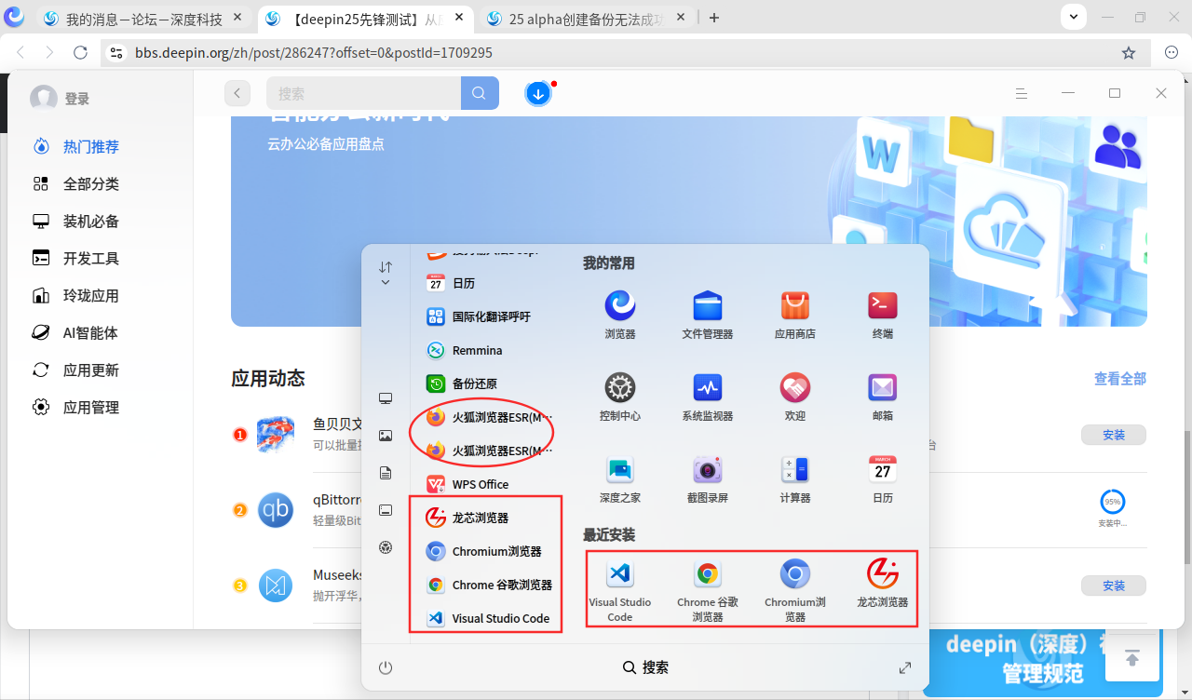Launch 系统监视器 app icon
1192x700 pixels.
pos(708,387)
